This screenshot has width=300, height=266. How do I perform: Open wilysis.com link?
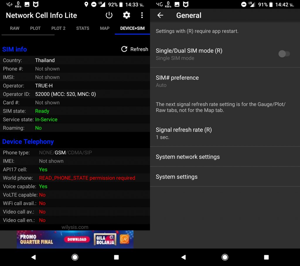[75, 227]
